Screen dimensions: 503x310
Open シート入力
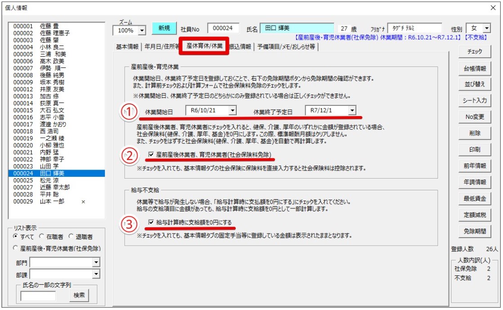click(475, 100)
